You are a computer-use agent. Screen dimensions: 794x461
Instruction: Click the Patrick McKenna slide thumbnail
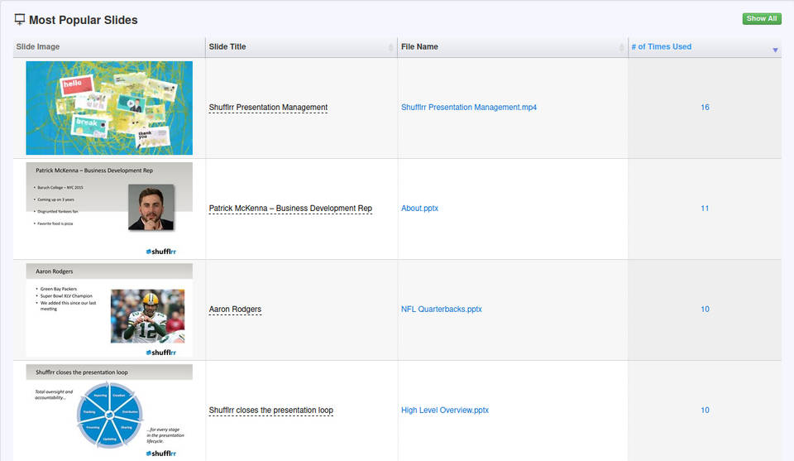(109, 209)
